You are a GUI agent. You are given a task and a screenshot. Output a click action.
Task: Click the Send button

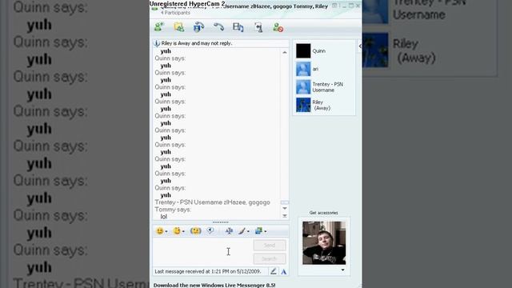point(270,245)
